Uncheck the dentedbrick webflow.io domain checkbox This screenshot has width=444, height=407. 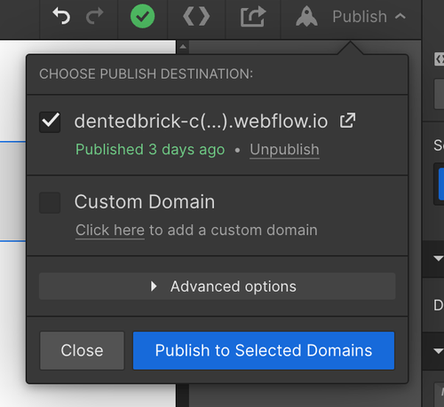point(50,121)
